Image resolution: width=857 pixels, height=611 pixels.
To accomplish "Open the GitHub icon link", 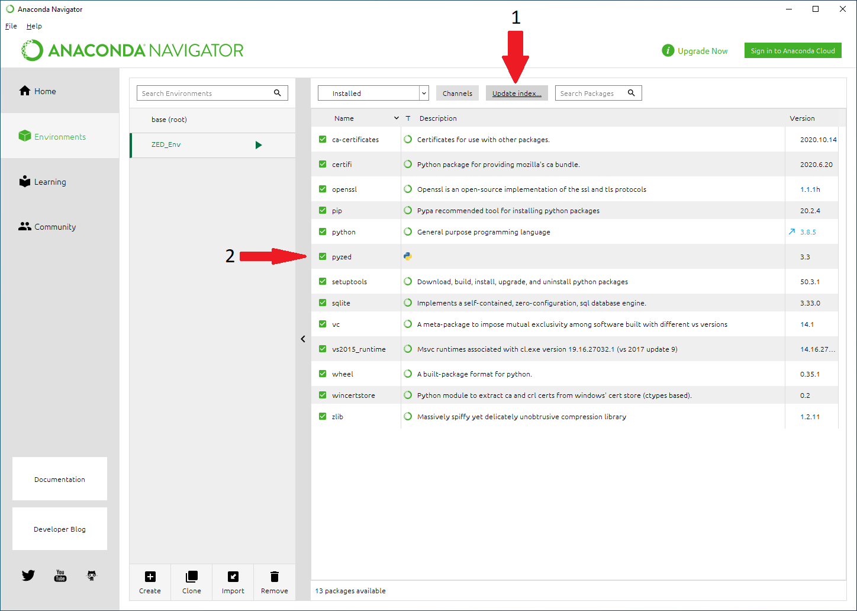I will [92, 575].
